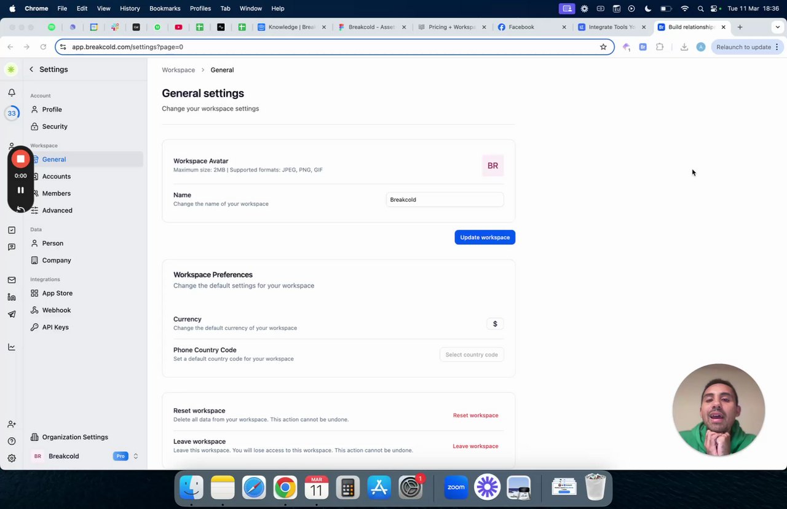Open the Bookmarks menu in the menu bar
Viewport: 787px width, 509px height.
click(x=165, y=9)
